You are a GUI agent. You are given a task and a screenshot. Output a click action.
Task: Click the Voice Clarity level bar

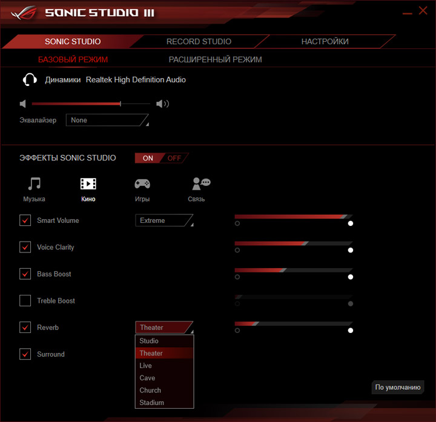(x=294, y=243)
